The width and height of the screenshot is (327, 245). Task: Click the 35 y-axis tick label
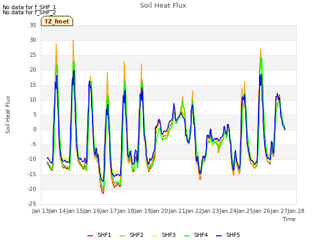33,25
